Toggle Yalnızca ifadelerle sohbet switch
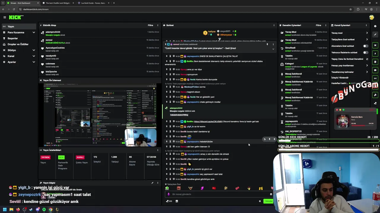 [365, 52]
